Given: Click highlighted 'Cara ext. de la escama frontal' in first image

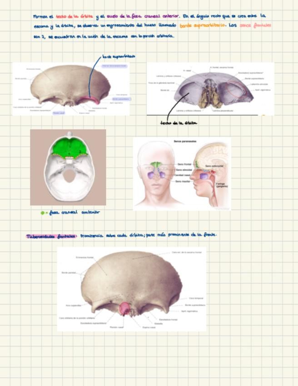Looking at the screenshot, I should (x=114, y=66).
